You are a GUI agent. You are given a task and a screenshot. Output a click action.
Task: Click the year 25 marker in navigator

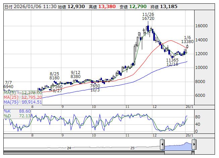tap(132, 148)
